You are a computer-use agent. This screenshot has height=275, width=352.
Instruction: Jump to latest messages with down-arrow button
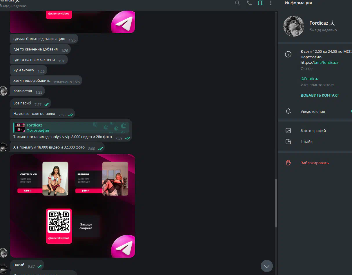267,266
